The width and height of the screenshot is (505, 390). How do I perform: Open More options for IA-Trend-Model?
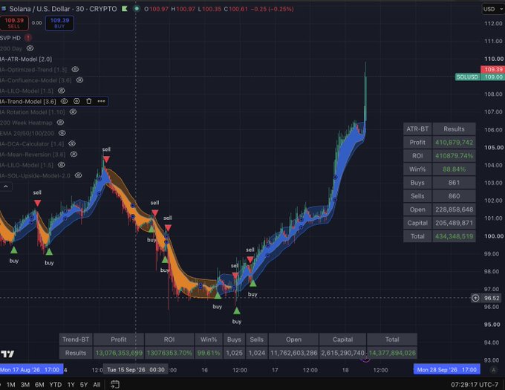coord(101,101)
